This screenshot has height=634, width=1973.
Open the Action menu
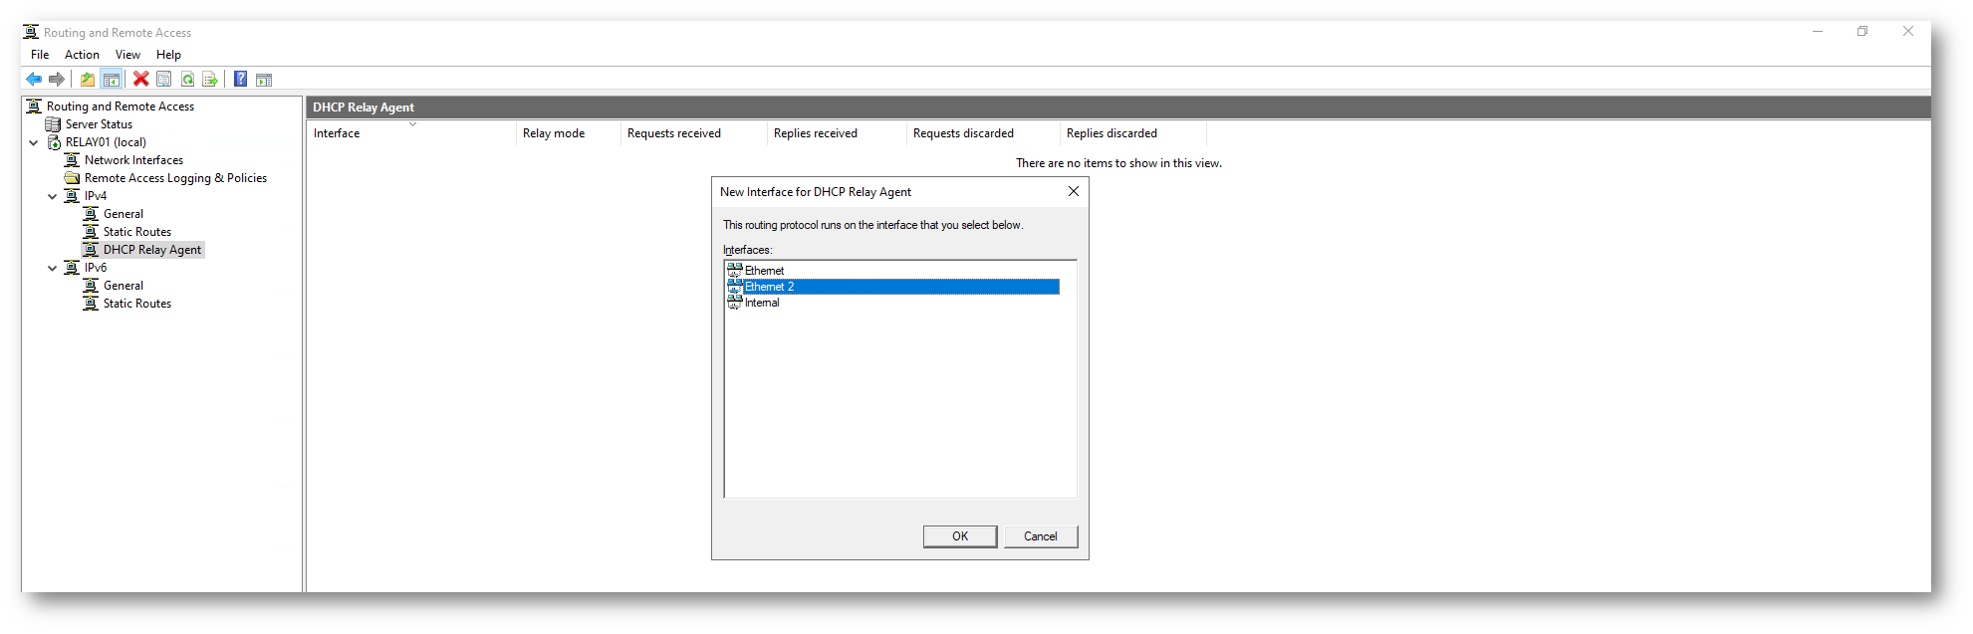click(82, 55)
